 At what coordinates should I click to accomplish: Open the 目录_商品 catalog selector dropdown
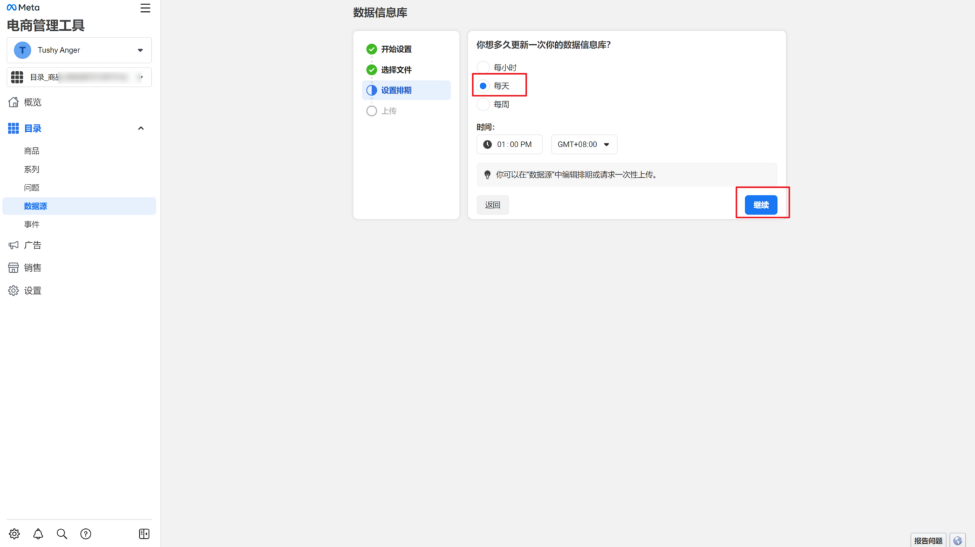pyautogui.click(x=79, y=77)
